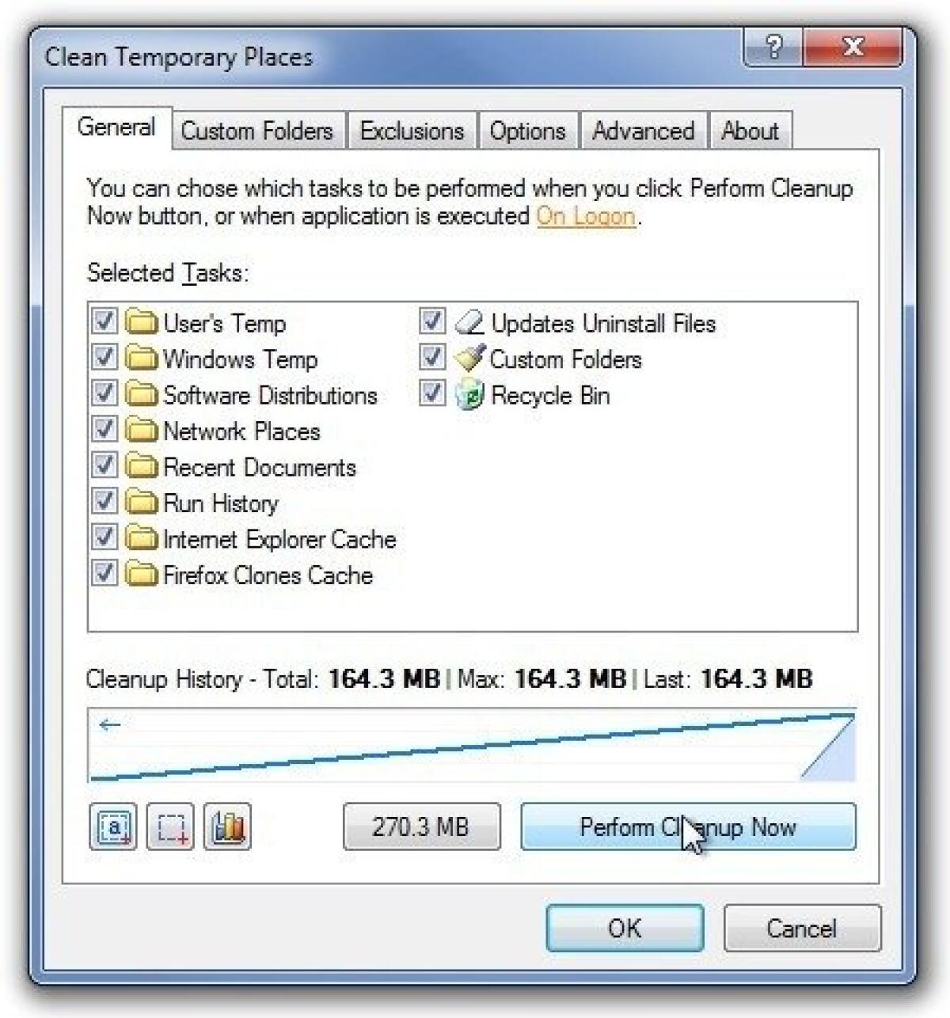Open the bar chart statistics icon

point(227,827)
